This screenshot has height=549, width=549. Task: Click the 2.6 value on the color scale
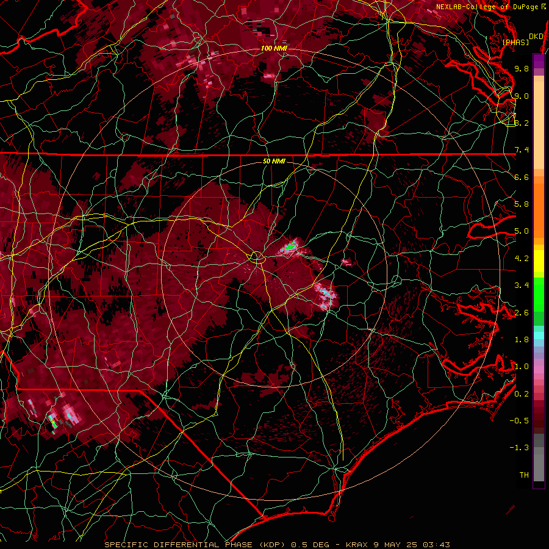coord(522,313)
